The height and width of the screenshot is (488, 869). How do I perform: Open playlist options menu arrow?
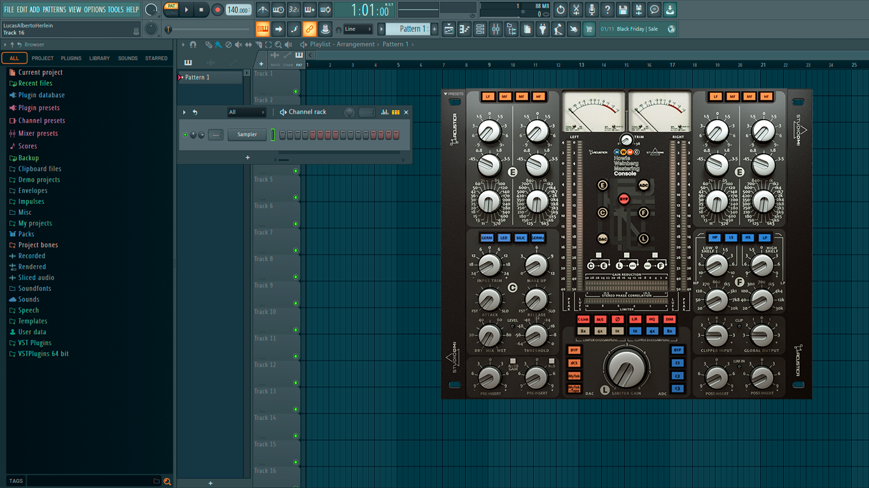pos(183,44)
